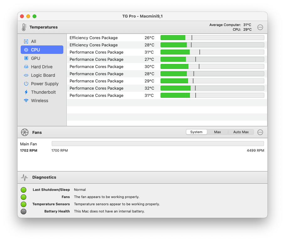Viewport: 285px width, 241px height.
Task: Click the fan blade icon beside Fans
Action: tap(25, 132)
